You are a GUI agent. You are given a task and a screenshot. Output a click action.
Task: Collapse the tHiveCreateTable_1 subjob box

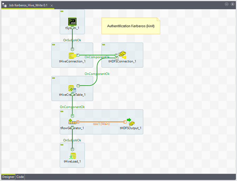pyautogui.click(x=53, y=78)
